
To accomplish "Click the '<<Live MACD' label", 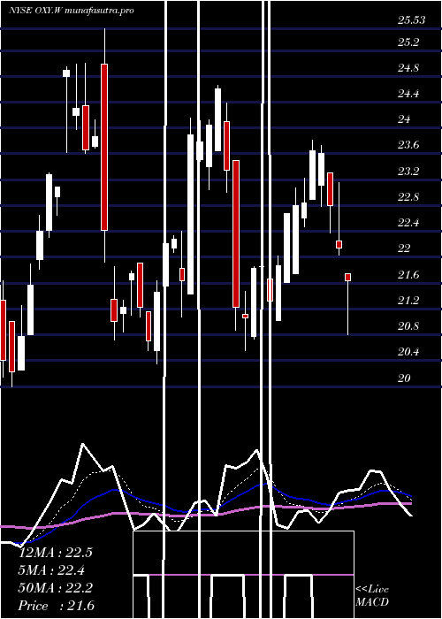I will [372, 596].
